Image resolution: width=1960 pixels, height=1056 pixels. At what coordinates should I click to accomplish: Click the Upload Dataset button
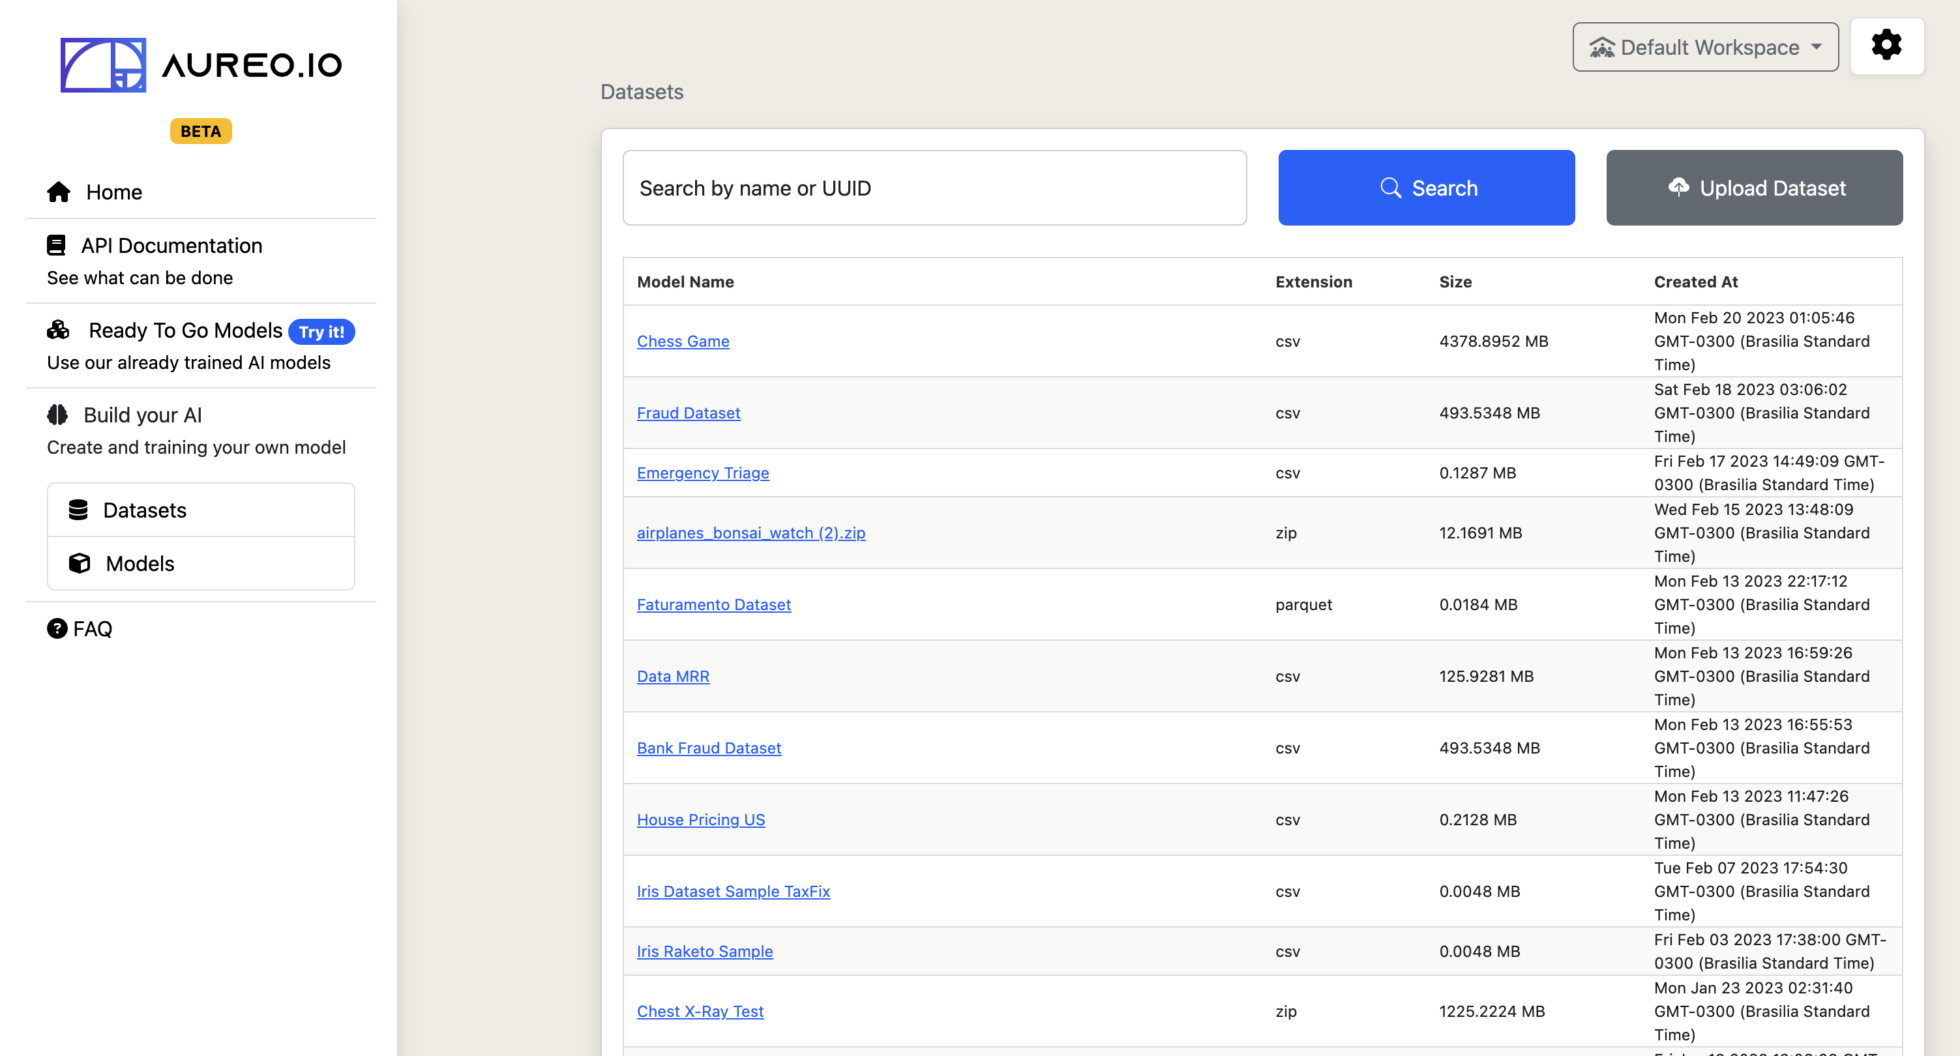pos(1754,188)
